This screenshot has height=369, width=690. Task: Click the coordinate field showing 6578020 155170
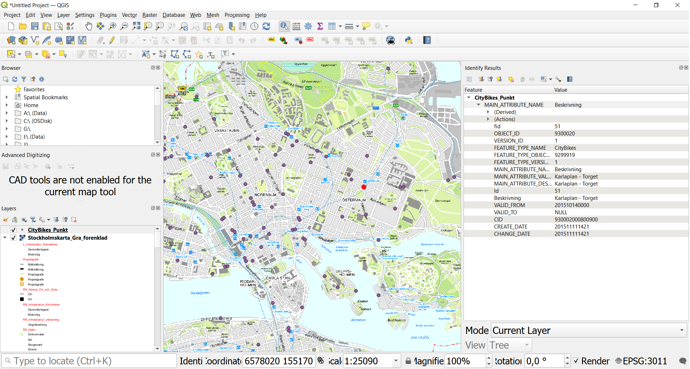279,361
